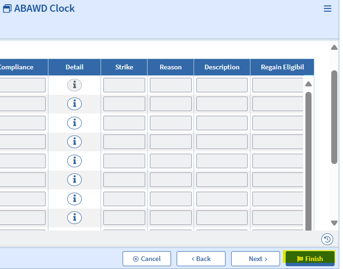
Task: Go to previous step with Back
Action: click(x=201, y=259)
